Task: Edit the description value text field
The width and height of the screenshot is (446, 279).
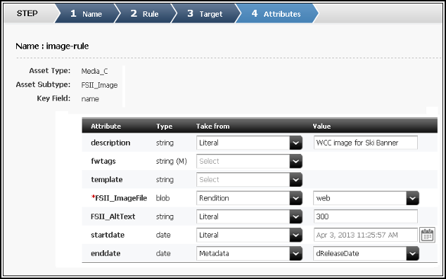Action: click(x=366, y=143)
